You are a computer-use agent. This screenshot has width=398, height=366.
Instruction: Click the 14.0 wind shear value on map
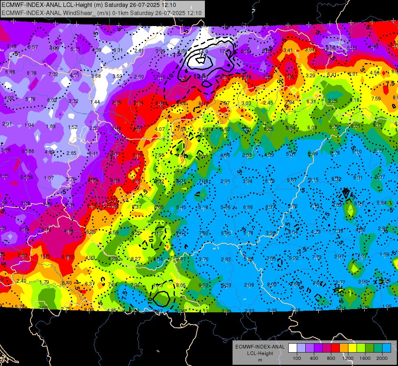(204, 52)
